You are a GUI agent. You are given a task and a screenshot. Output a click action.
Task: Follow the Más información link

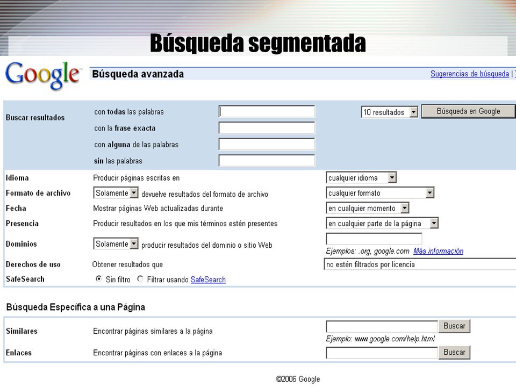pos(439,251)
